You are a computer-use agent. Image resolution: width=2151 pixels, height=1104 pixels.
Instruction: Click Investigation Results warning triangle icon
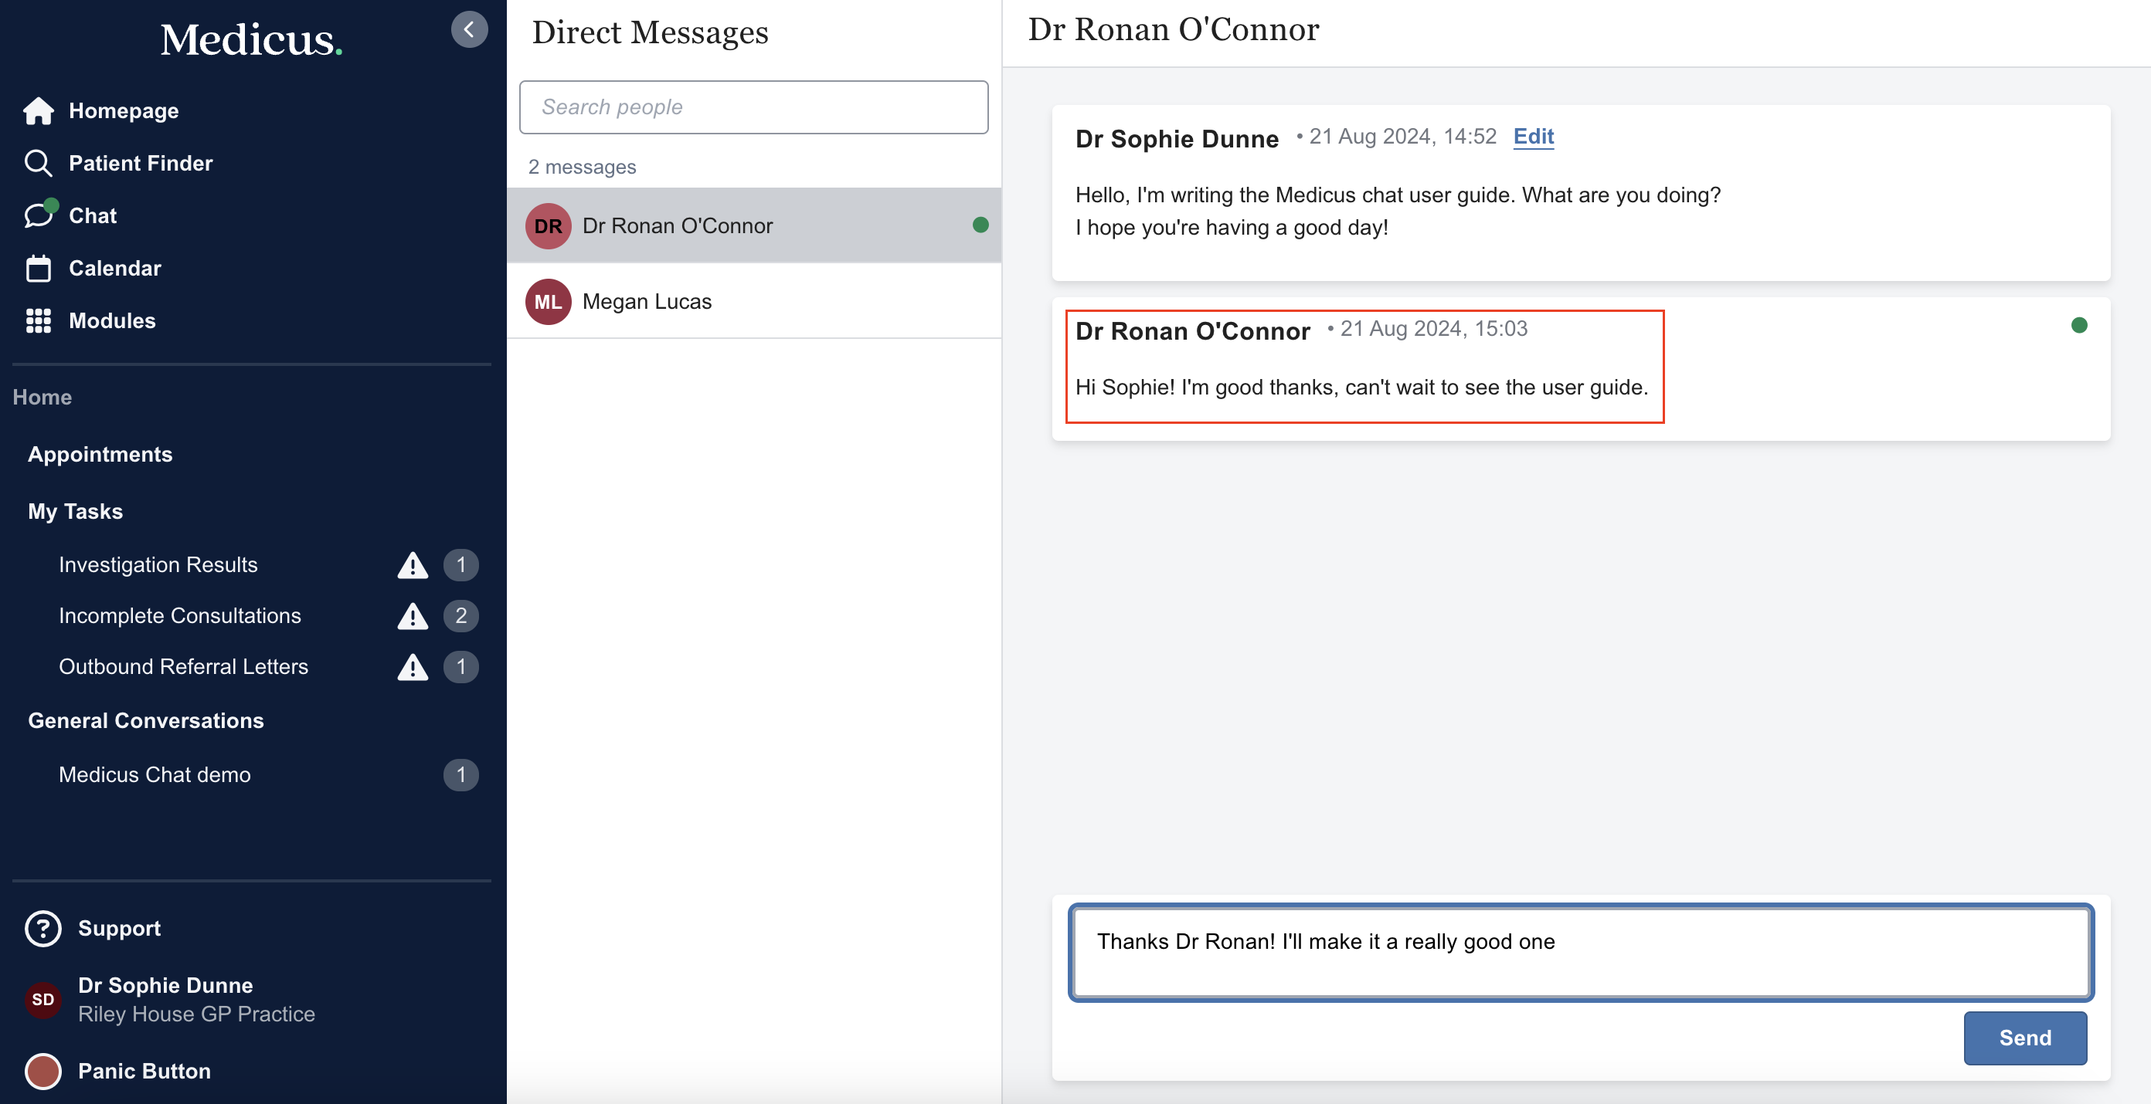[x=413, y=566]
